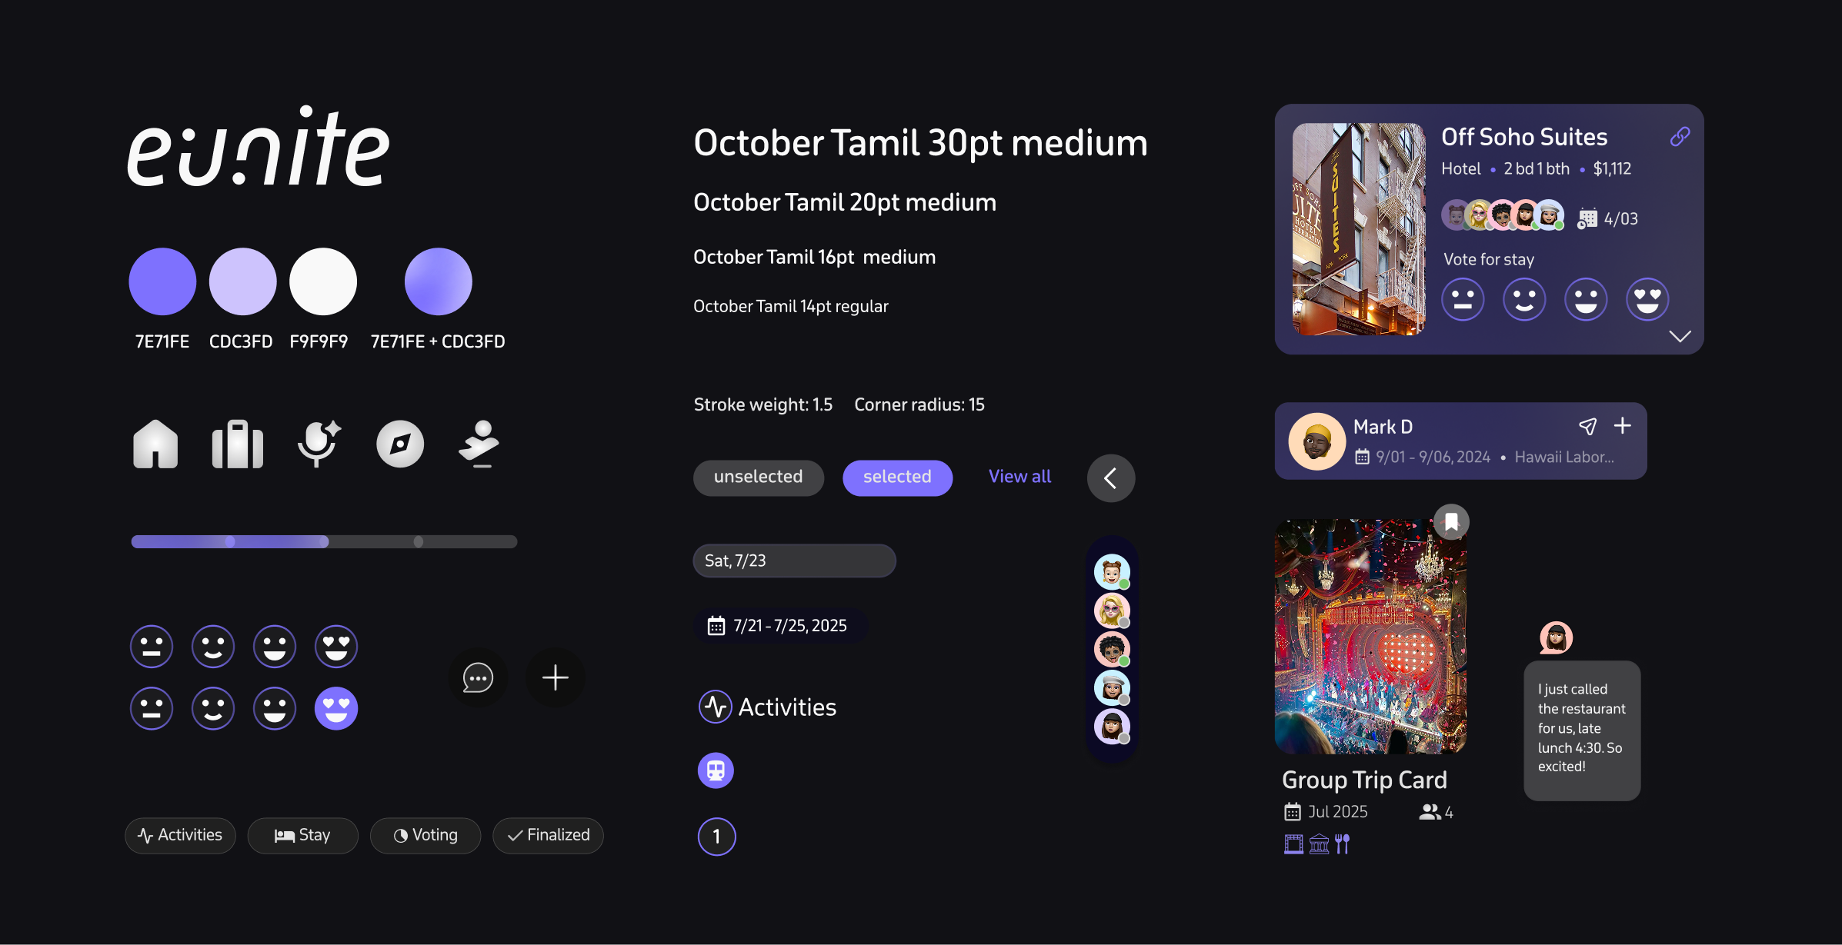Click the 'Sat, 7/23' date field
1842x945 pixels.
[794, 561]
